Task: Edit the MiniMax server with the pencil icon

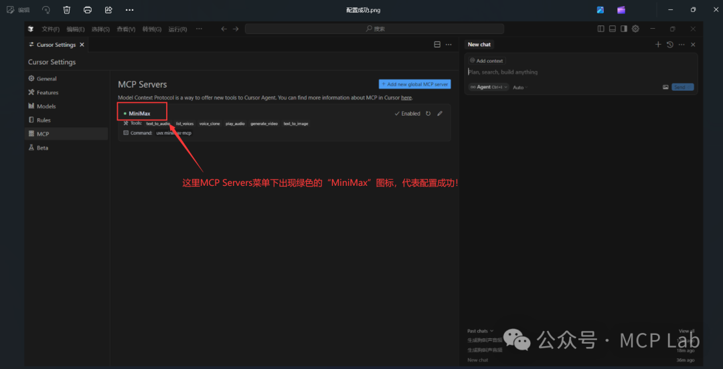Action: pyautogui.click(x=440, y=114)
